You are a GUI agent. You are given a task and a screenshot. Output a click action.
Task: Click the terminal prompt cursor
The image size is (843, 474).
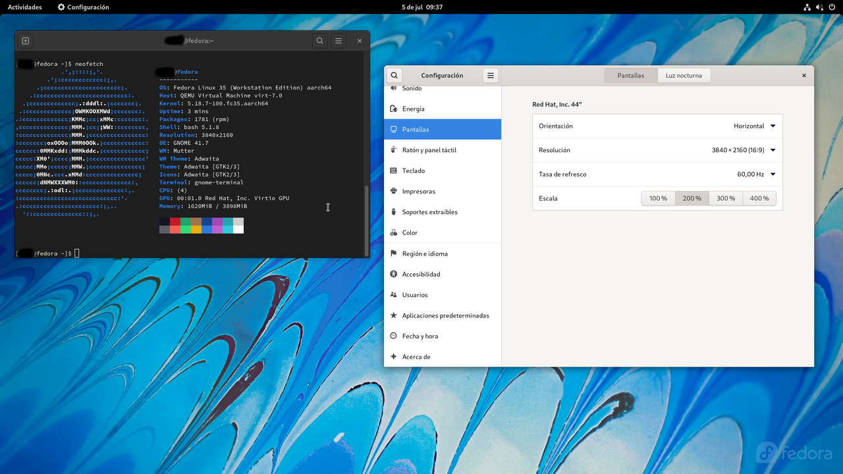(77, 253)
